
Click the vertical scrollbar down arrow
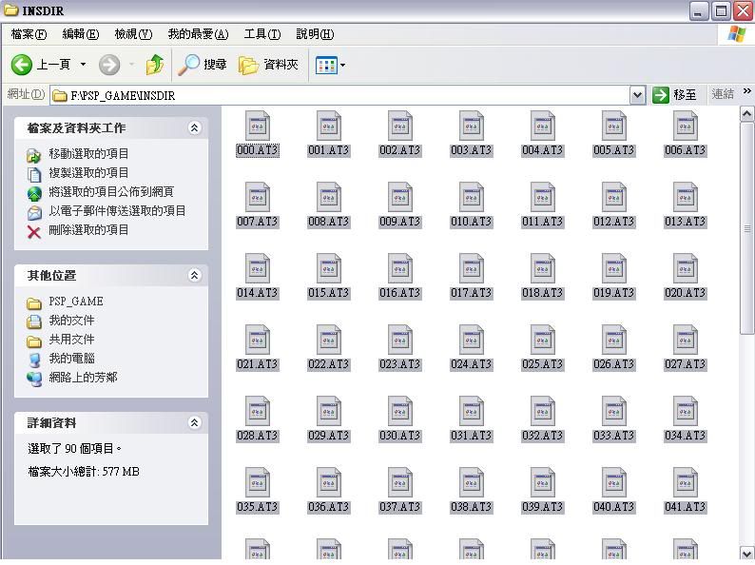coord(747,553)
